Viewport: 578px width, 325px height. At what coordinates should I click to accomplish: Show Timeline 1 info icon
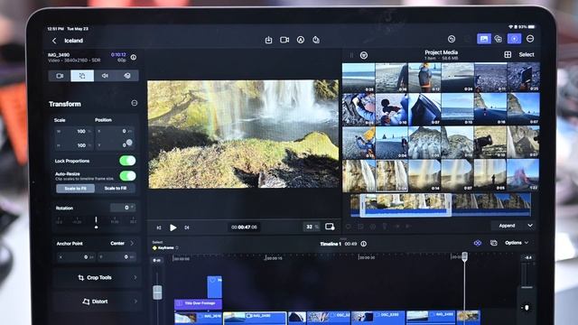[x=363, y=244]
